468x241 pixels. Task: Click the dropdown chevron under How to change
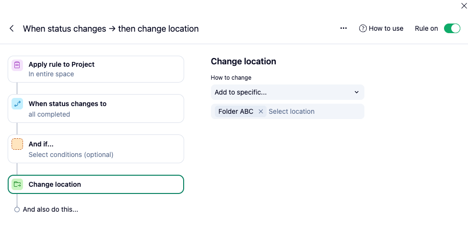[x=356, y=92]
